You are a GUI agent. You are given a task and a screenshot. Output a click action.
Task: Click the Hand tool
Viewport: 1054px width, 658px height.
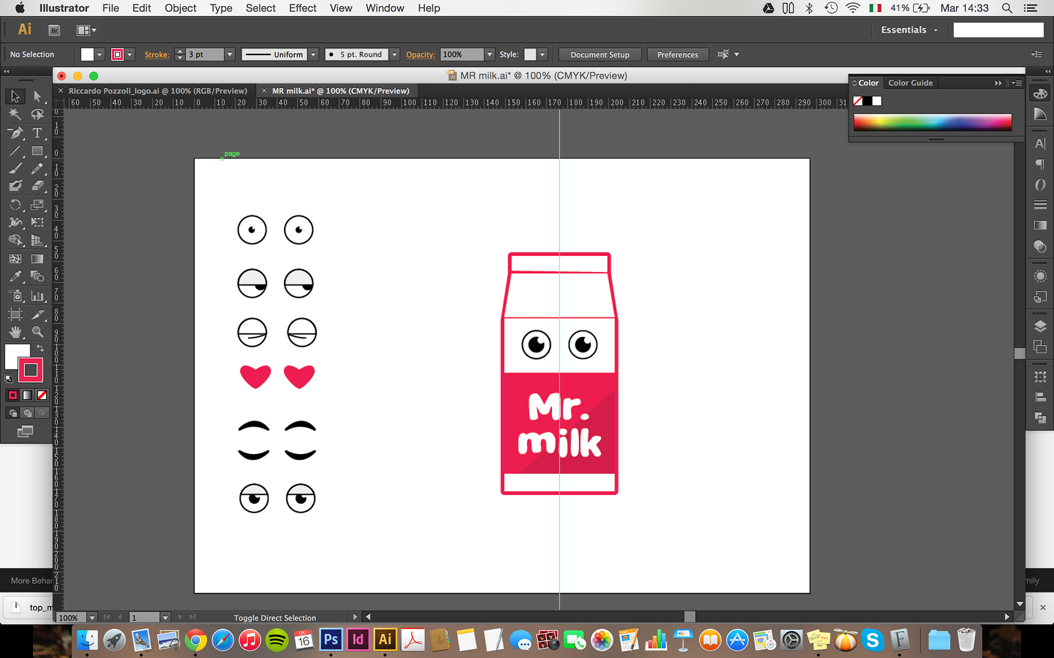(x=15, y=332)
